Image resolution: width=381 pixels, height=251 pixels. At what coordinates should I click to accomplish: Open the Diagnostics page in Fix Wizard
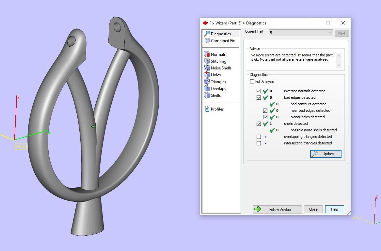(x=221, y=34)
